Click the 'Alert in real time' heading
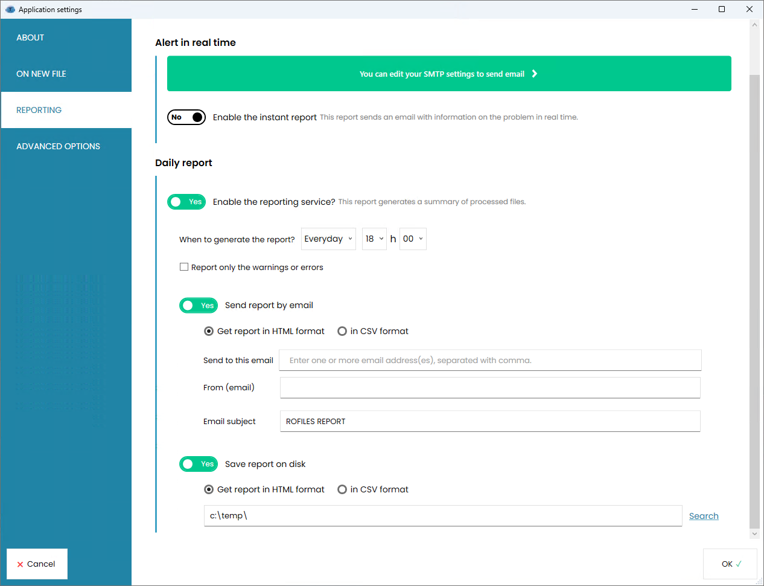Screen dimensions: 764x586 tap(196, 42)
